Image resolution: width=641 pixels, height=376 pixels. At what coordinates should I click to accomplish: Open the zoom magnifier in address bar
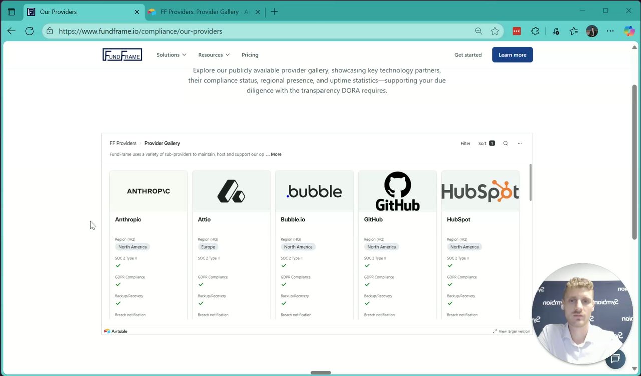478,31
